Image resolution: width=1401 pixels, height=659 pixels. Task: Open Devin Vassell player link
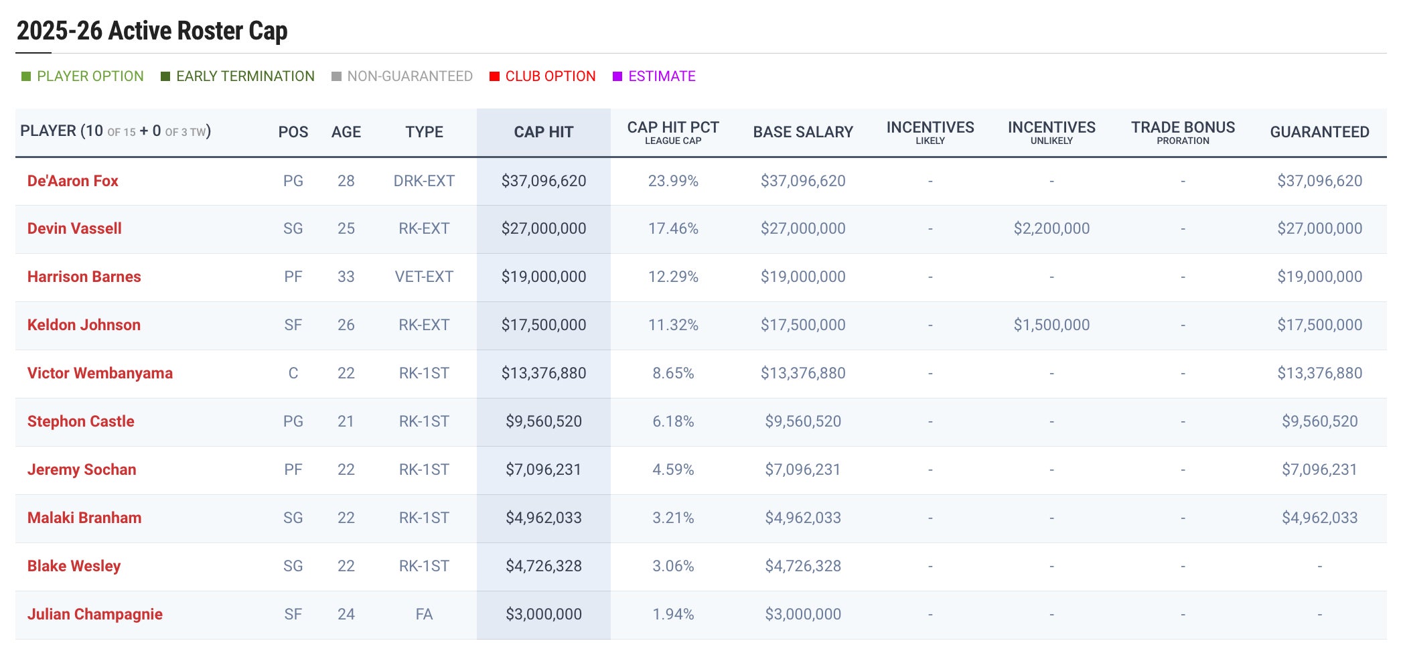coord(74,228)
